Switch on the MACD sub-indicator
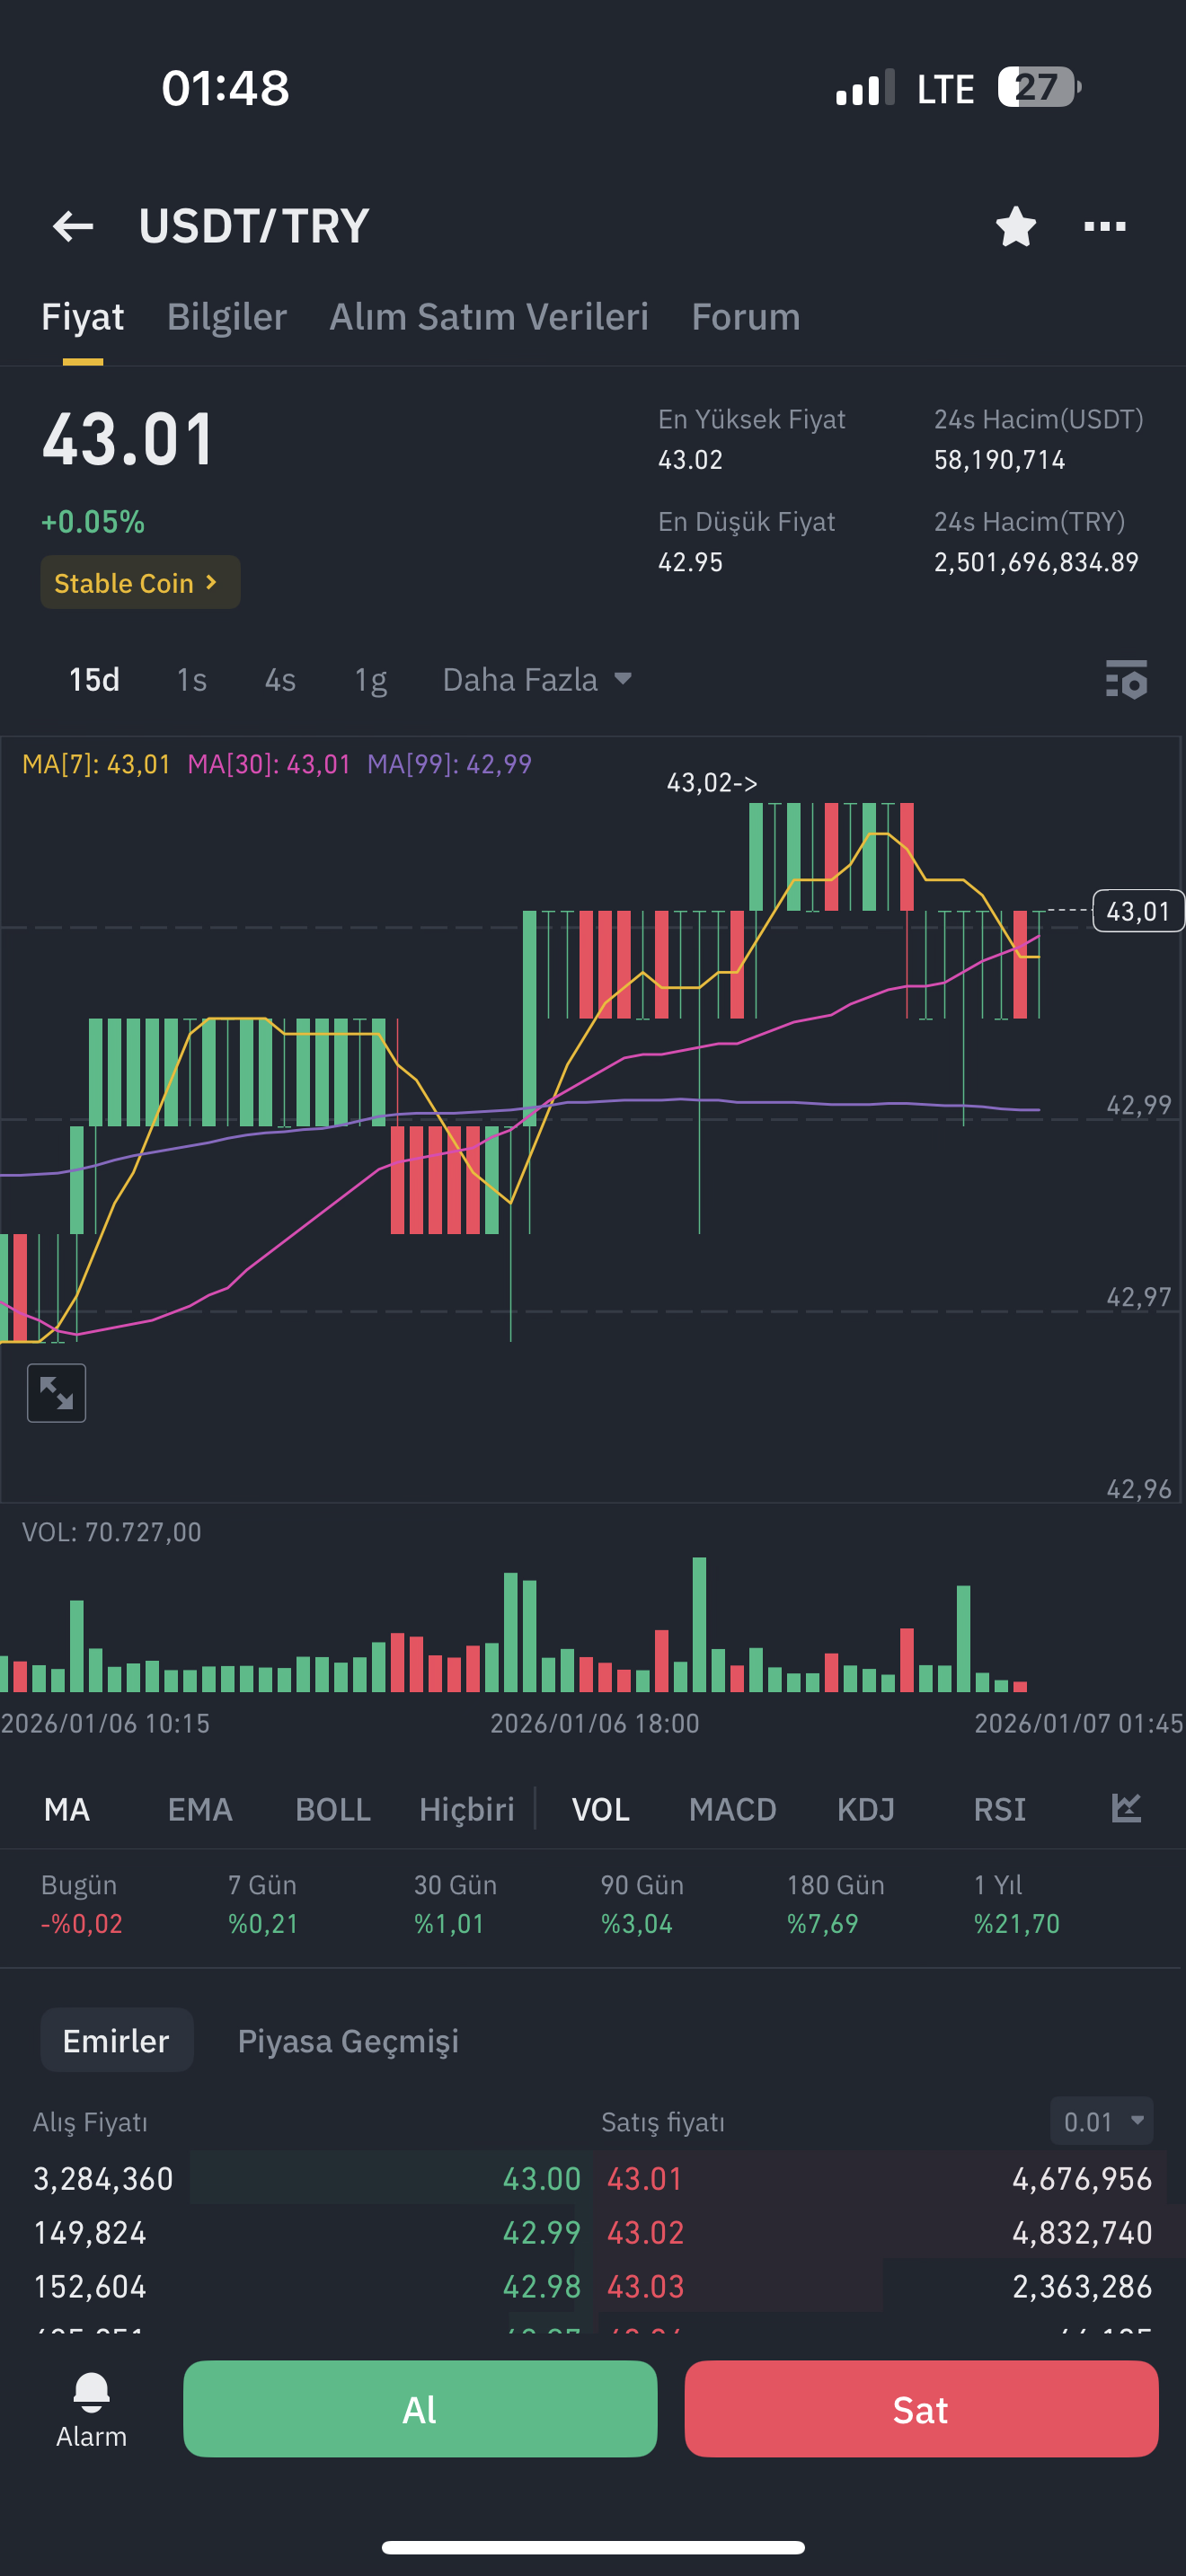Viewport: 1186px width, 2576px height. point(732,1809)
